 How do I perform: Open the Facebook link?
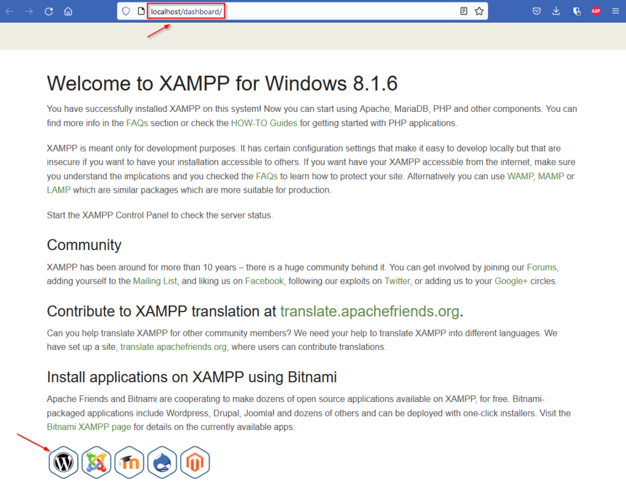click(264, 281)
